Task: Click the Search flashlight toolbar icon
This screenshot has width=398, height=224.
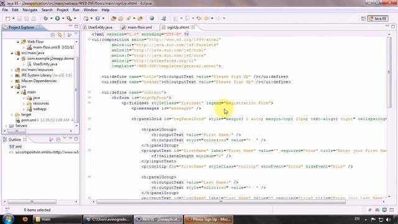Action: click(129, 18)
